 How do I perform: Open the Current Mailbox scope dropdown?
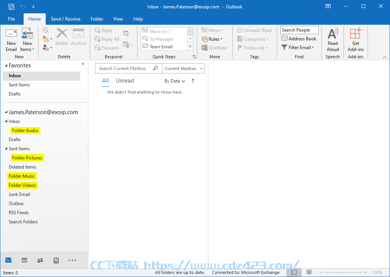pos(183,68)
